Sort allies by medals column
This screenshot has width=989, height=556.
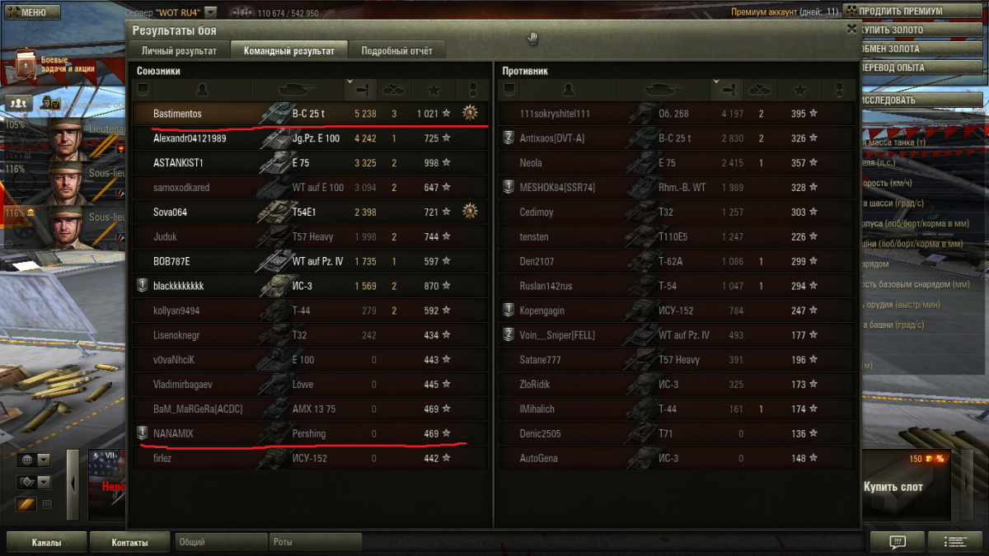pyautogui.click(x=472, y=89)
